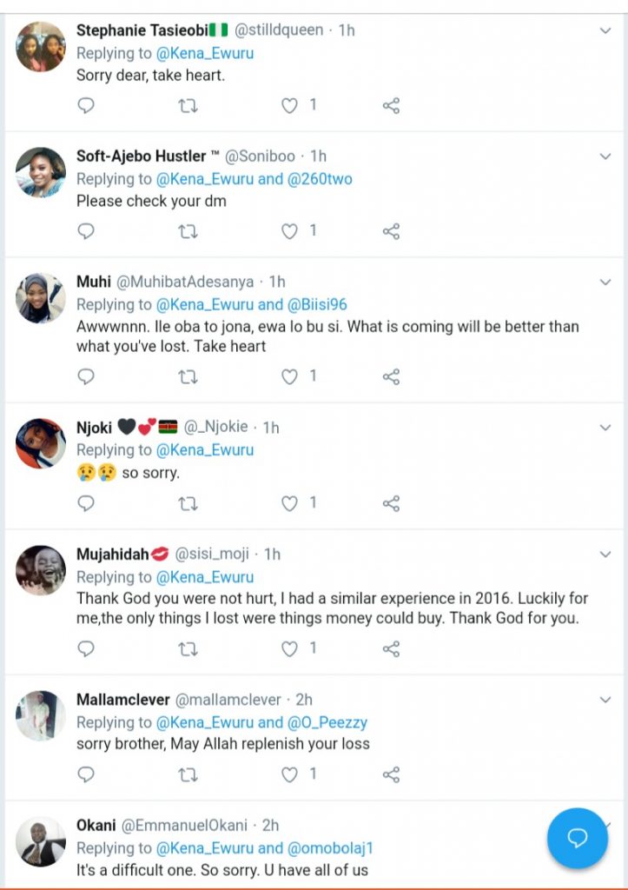Open Okani's profile picture

[x=41, y=841]
